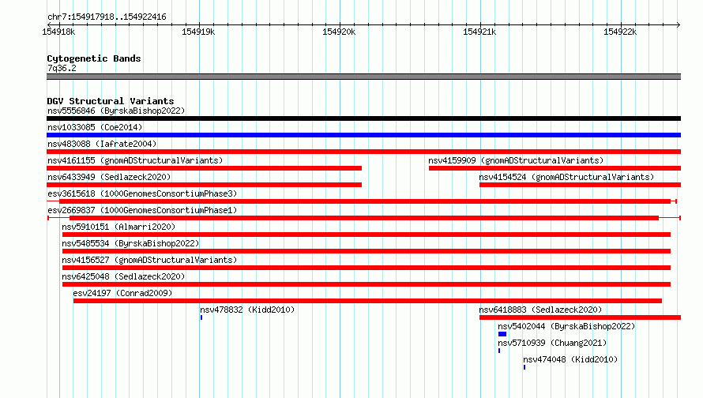Click the red esv2669837 variant bar
This screenshot has height=398, width=703.
click(x=364, y=218)
